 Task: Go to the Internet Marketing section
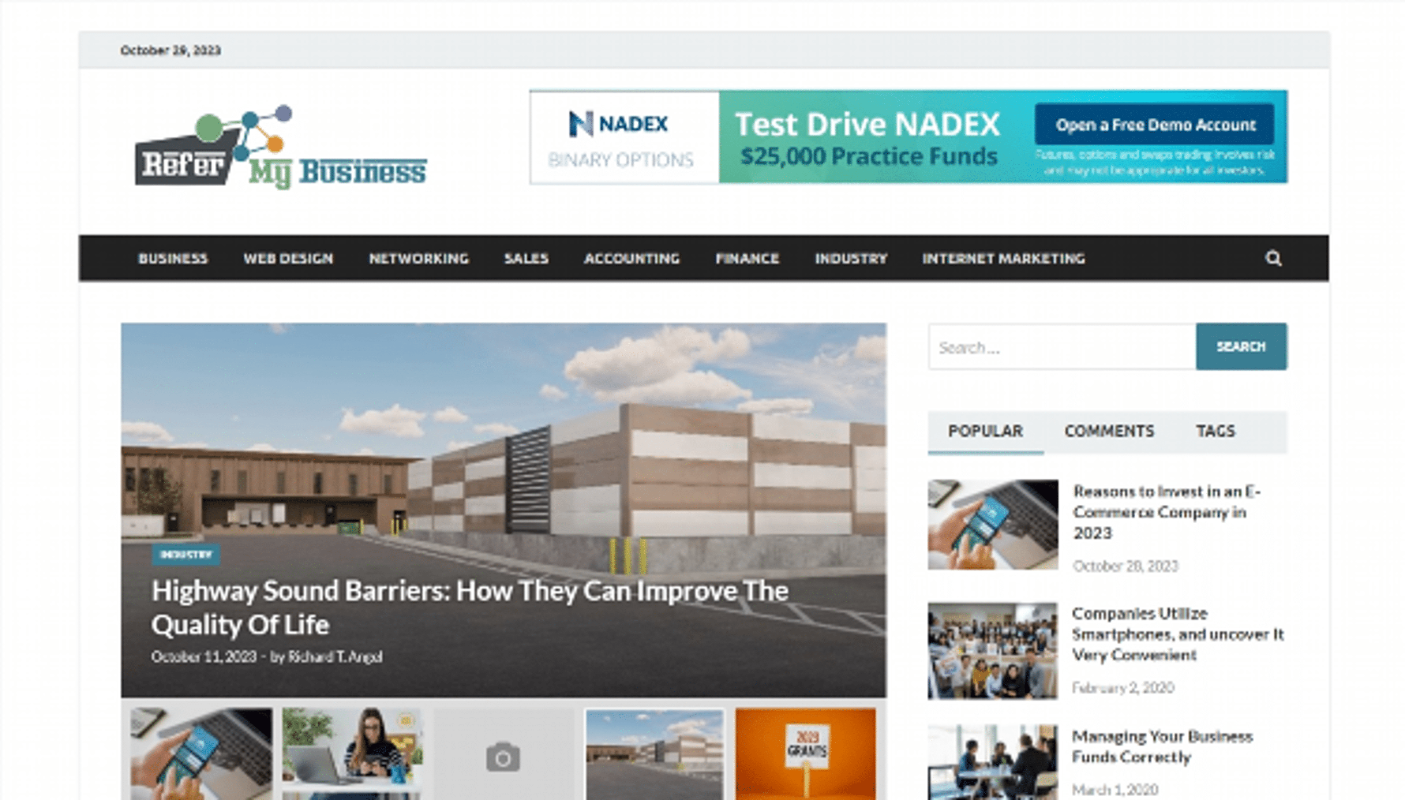[x=1003, y=258]
